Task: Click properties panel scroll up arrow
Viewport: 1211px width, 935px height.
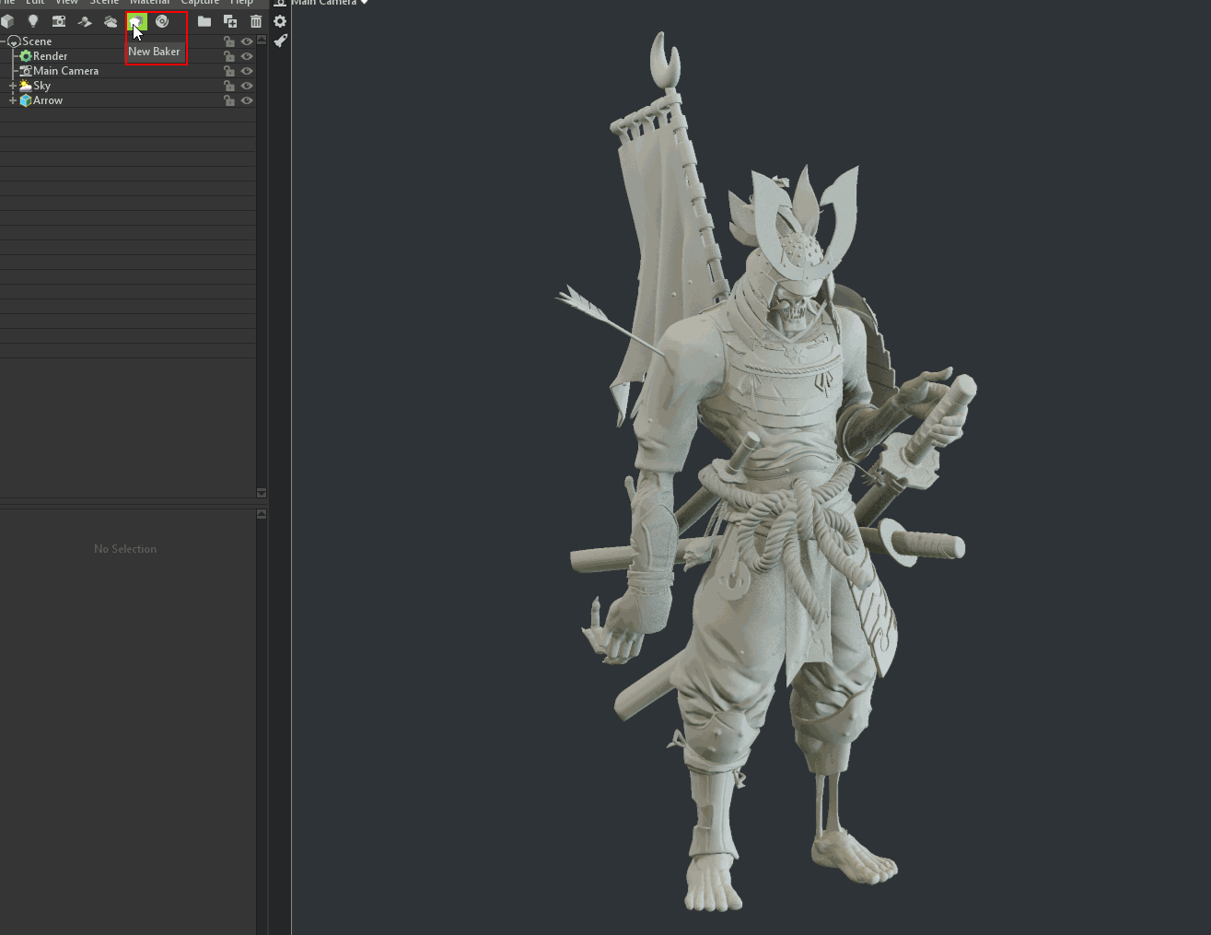Action: [262, 514]
